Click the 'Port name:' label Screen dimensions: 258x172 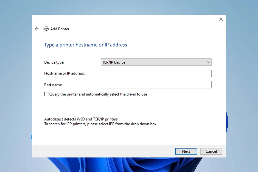point(53,85)
